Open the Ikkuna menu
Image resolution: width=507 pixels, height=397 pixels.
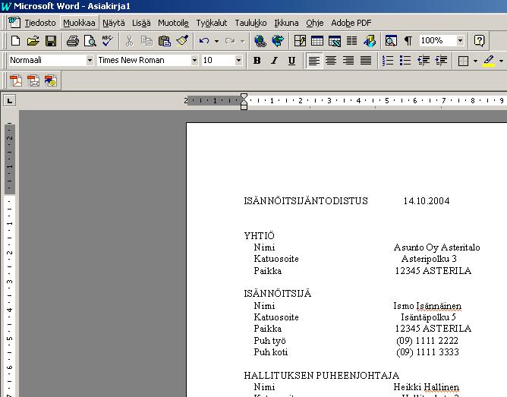pyautogui.click(x=286, y=23)
